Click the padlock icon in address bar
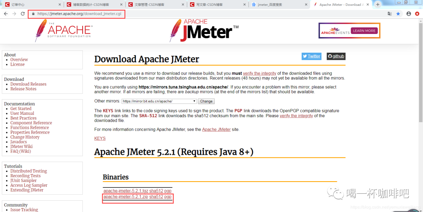 point(33,14)
